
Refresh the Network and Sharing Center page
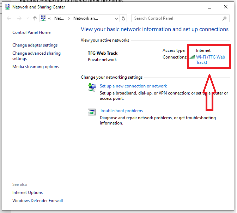[123, 18]
